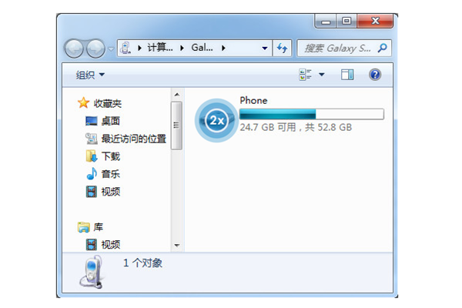
Task: Minimize the explorer window
Action: (x=326, y=22)
